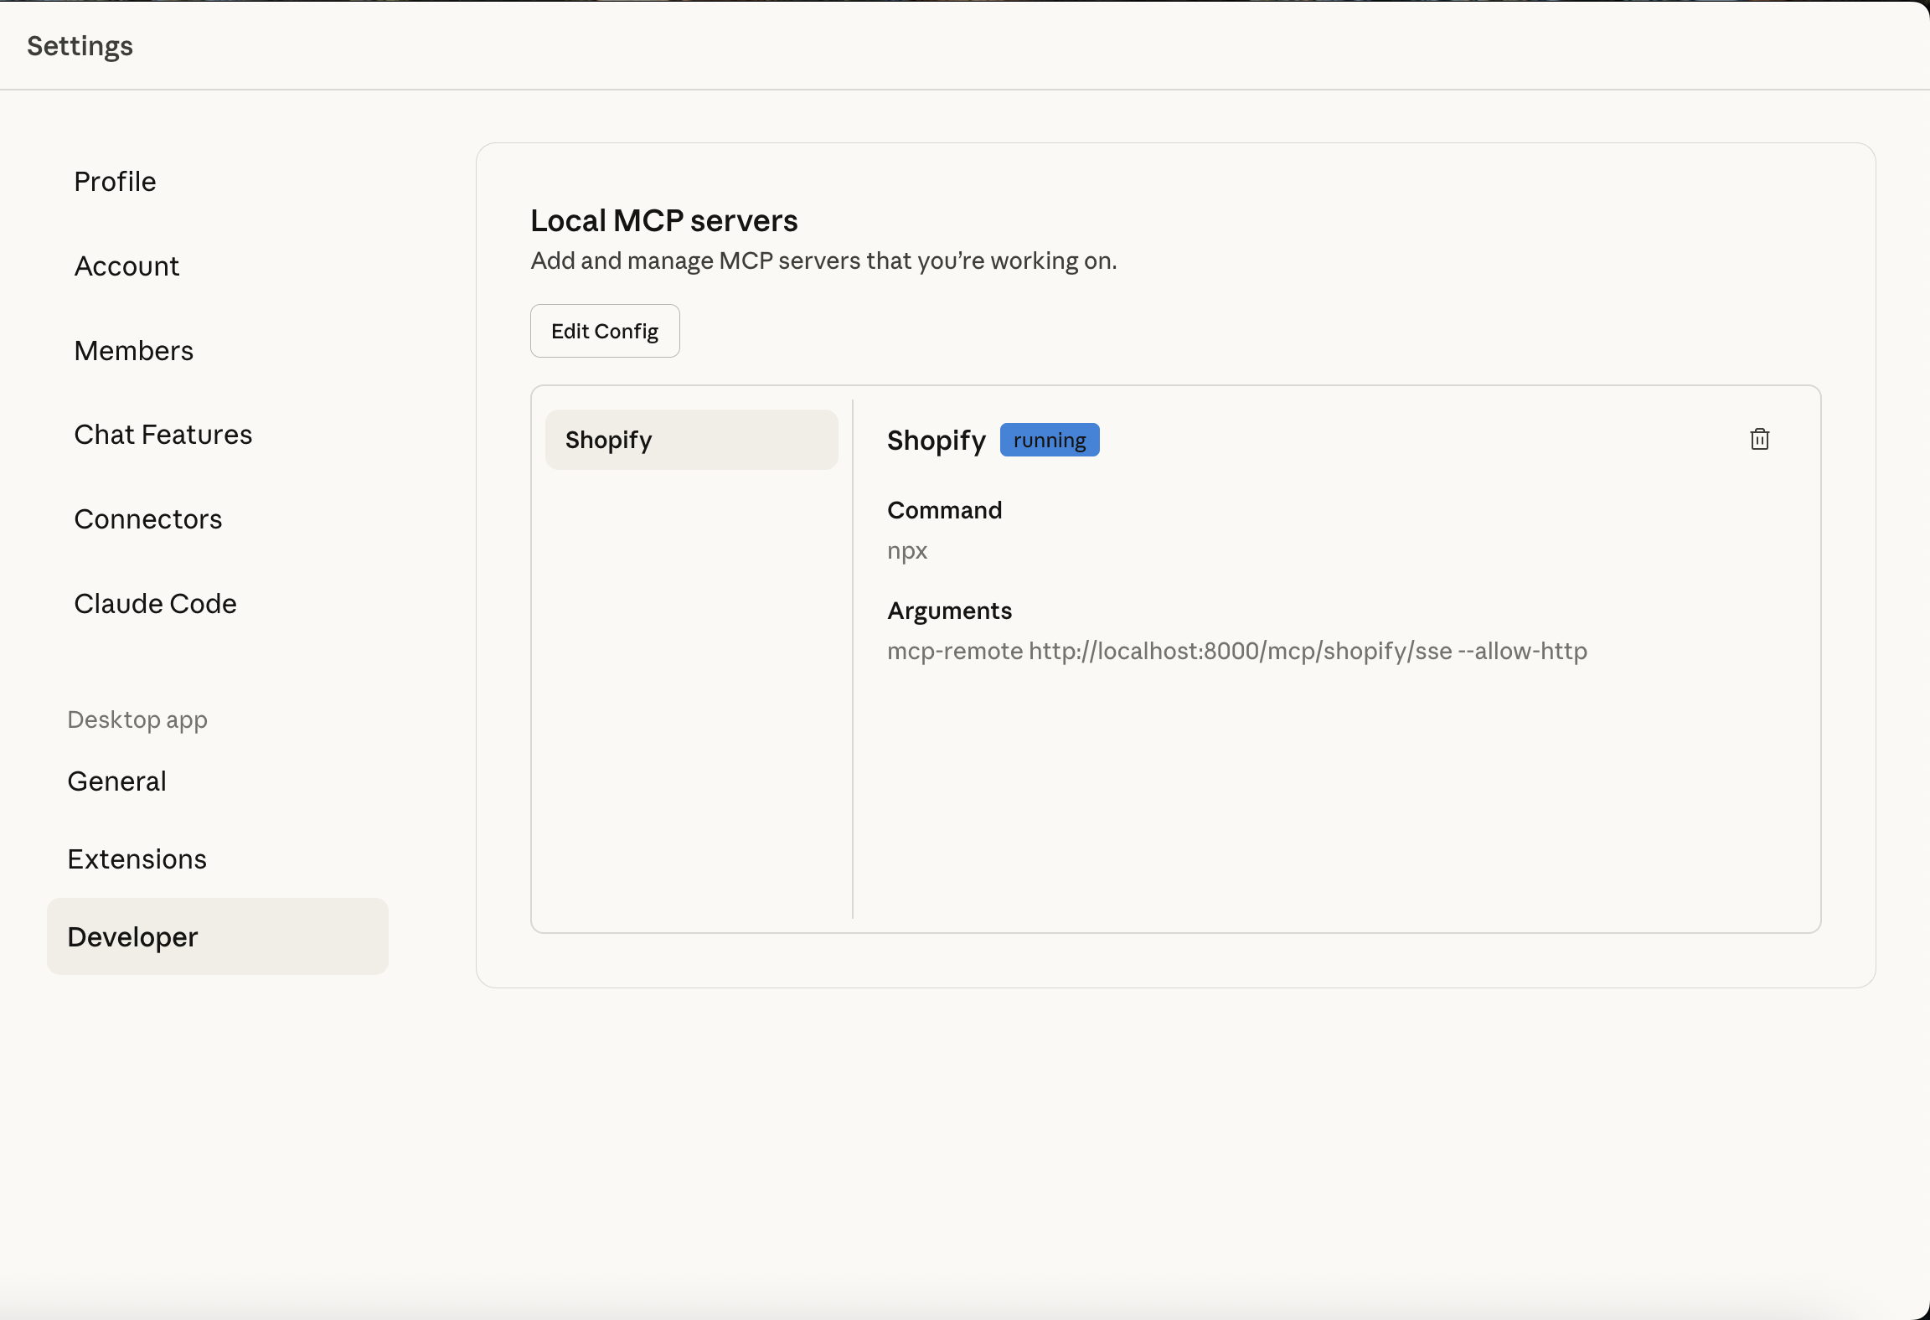The width and height of the screenshot is (1930, 1320).
Task: Open the Members settings page
Action: pos(133,351)
